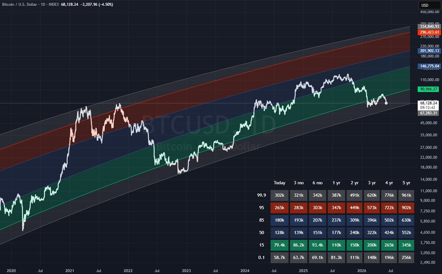Click the 5 yr column header
The image size is (442, 274).
406,183
